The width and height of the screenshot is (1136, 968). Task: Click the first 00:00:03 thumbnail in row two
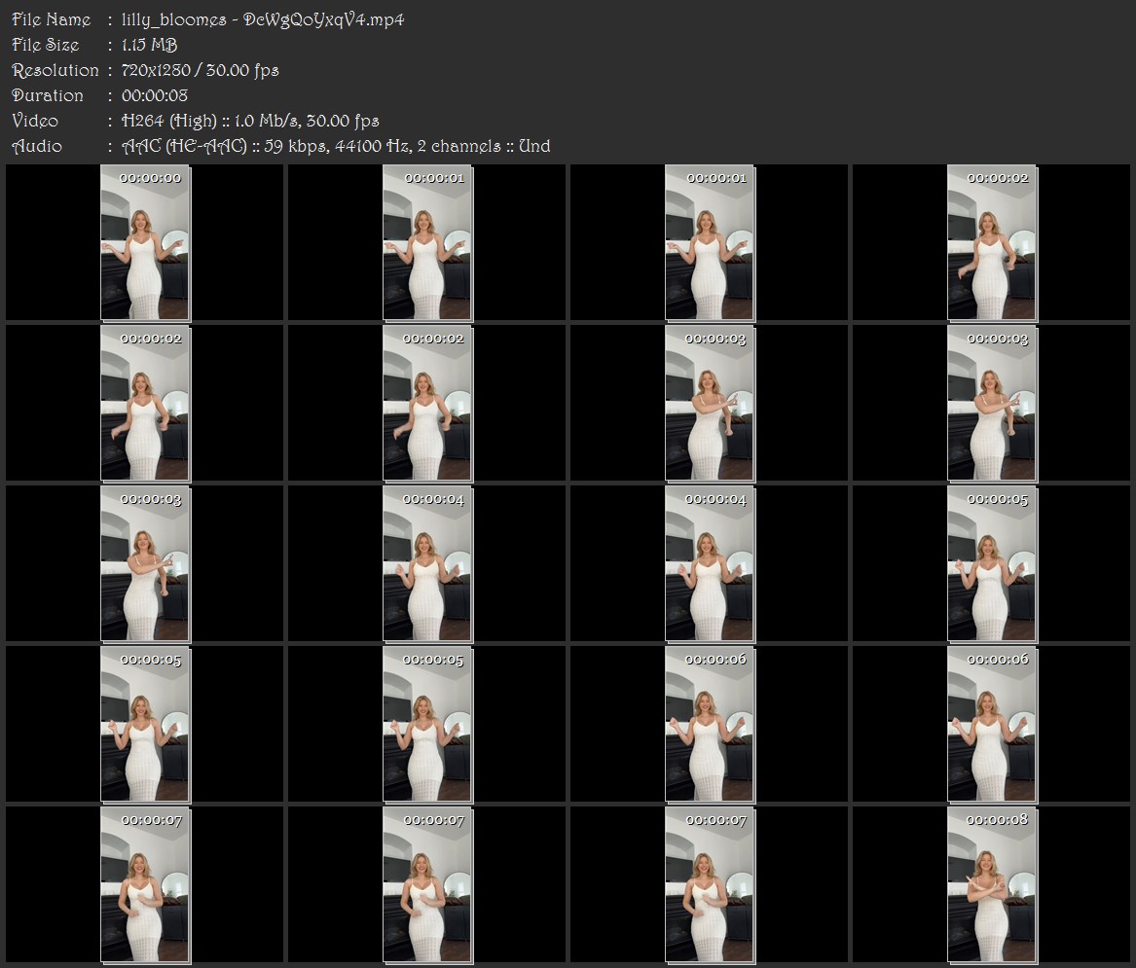[x=710, y=404]
